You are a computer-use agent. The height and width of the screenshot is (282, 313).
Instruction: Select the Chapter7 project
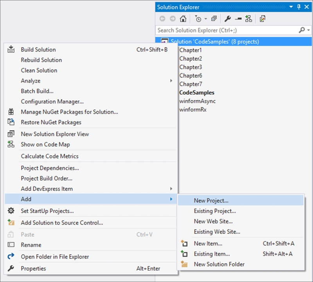(x=191, y=84)
